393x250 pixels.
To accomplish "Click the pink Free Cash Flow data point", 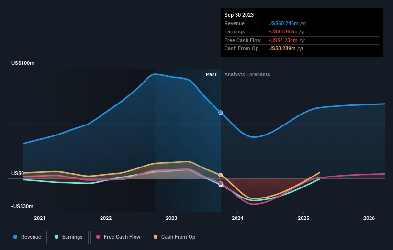I will click(221, 184).
